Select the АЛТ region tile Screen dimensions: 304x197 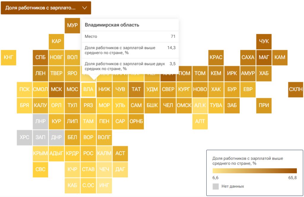pyautogui.click(x=200, y=121)
